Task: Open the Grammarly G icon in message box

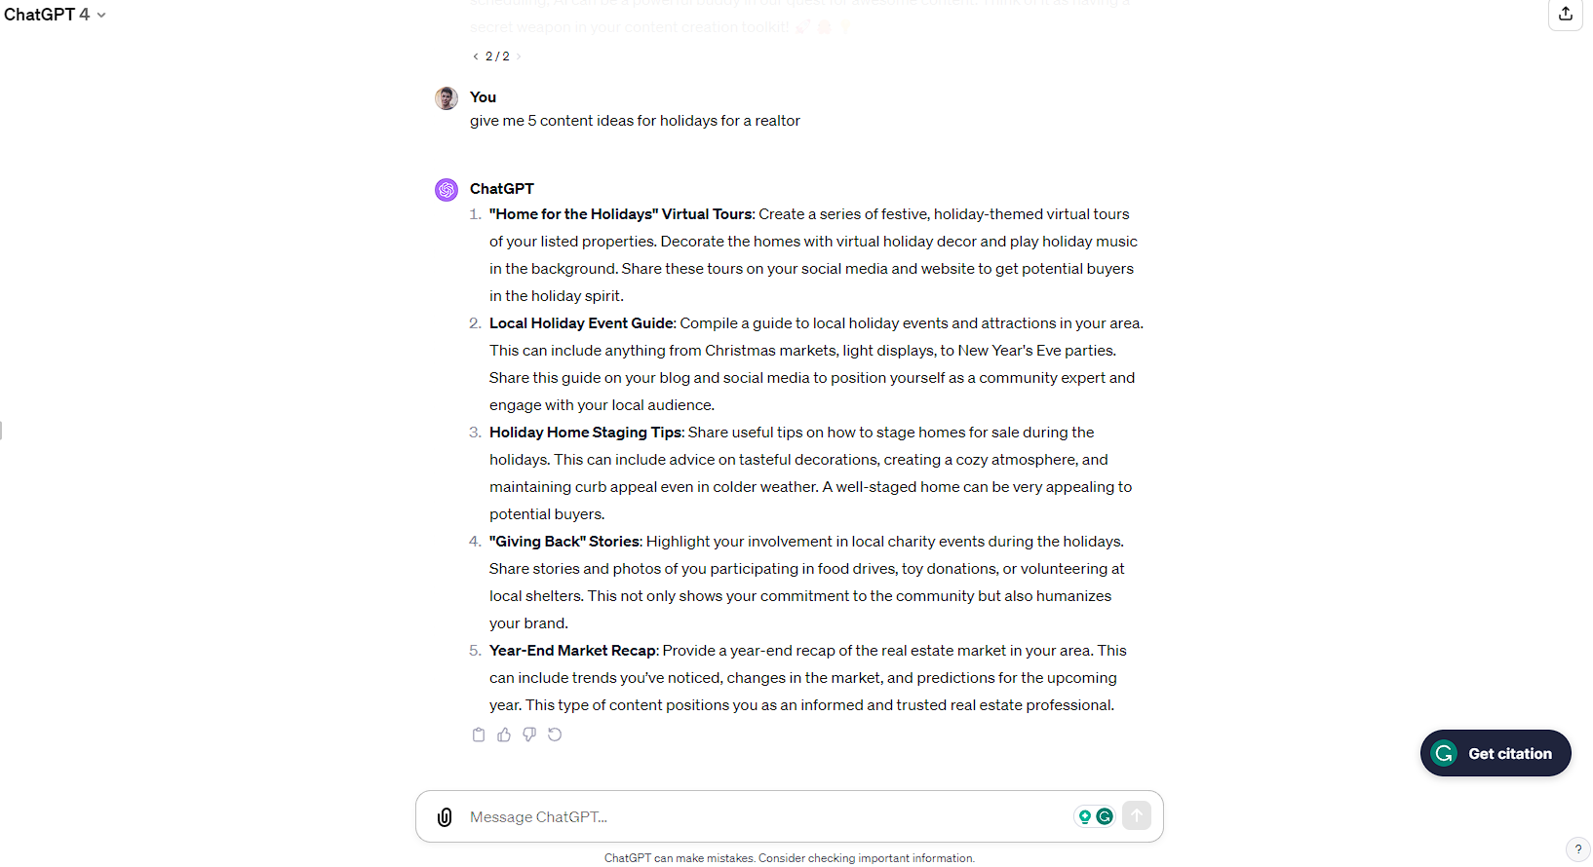Action: [x=1105, y=816]
